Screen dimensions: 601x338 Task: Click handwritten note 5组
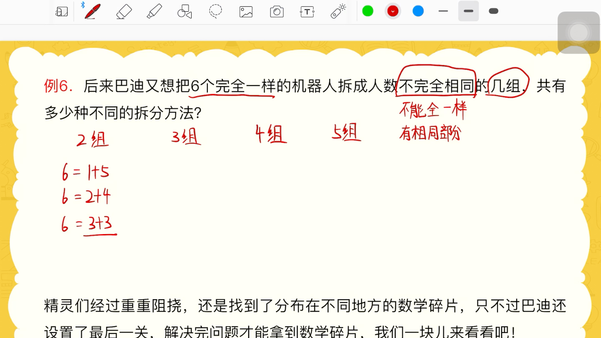(x=346, y=133)
